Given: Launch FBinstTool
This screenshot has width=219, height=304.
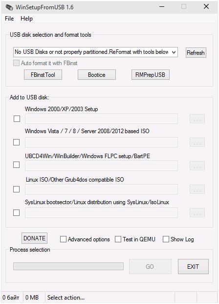Looking at the screenshot, I should tap(43, 75).
